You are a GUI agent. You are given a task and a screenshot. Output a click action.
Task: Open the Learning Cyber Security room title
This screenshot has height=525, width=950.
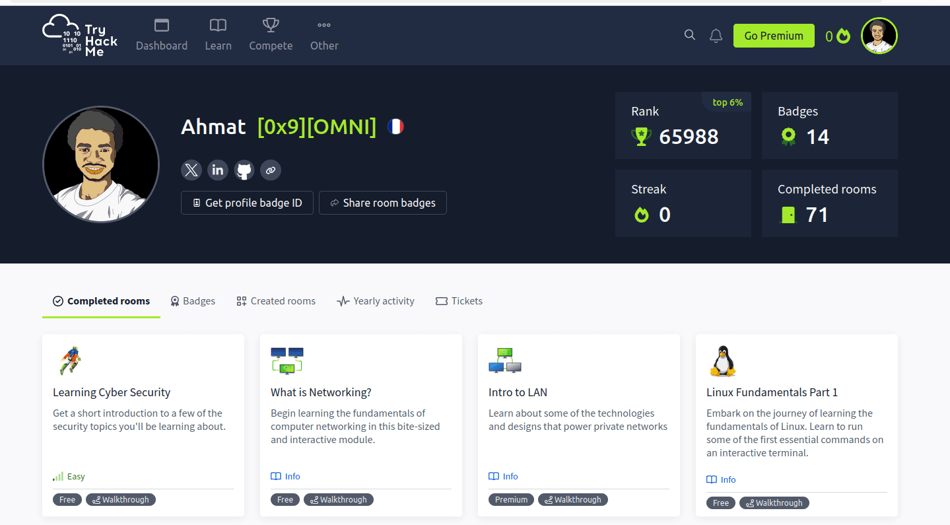[112, 392]
